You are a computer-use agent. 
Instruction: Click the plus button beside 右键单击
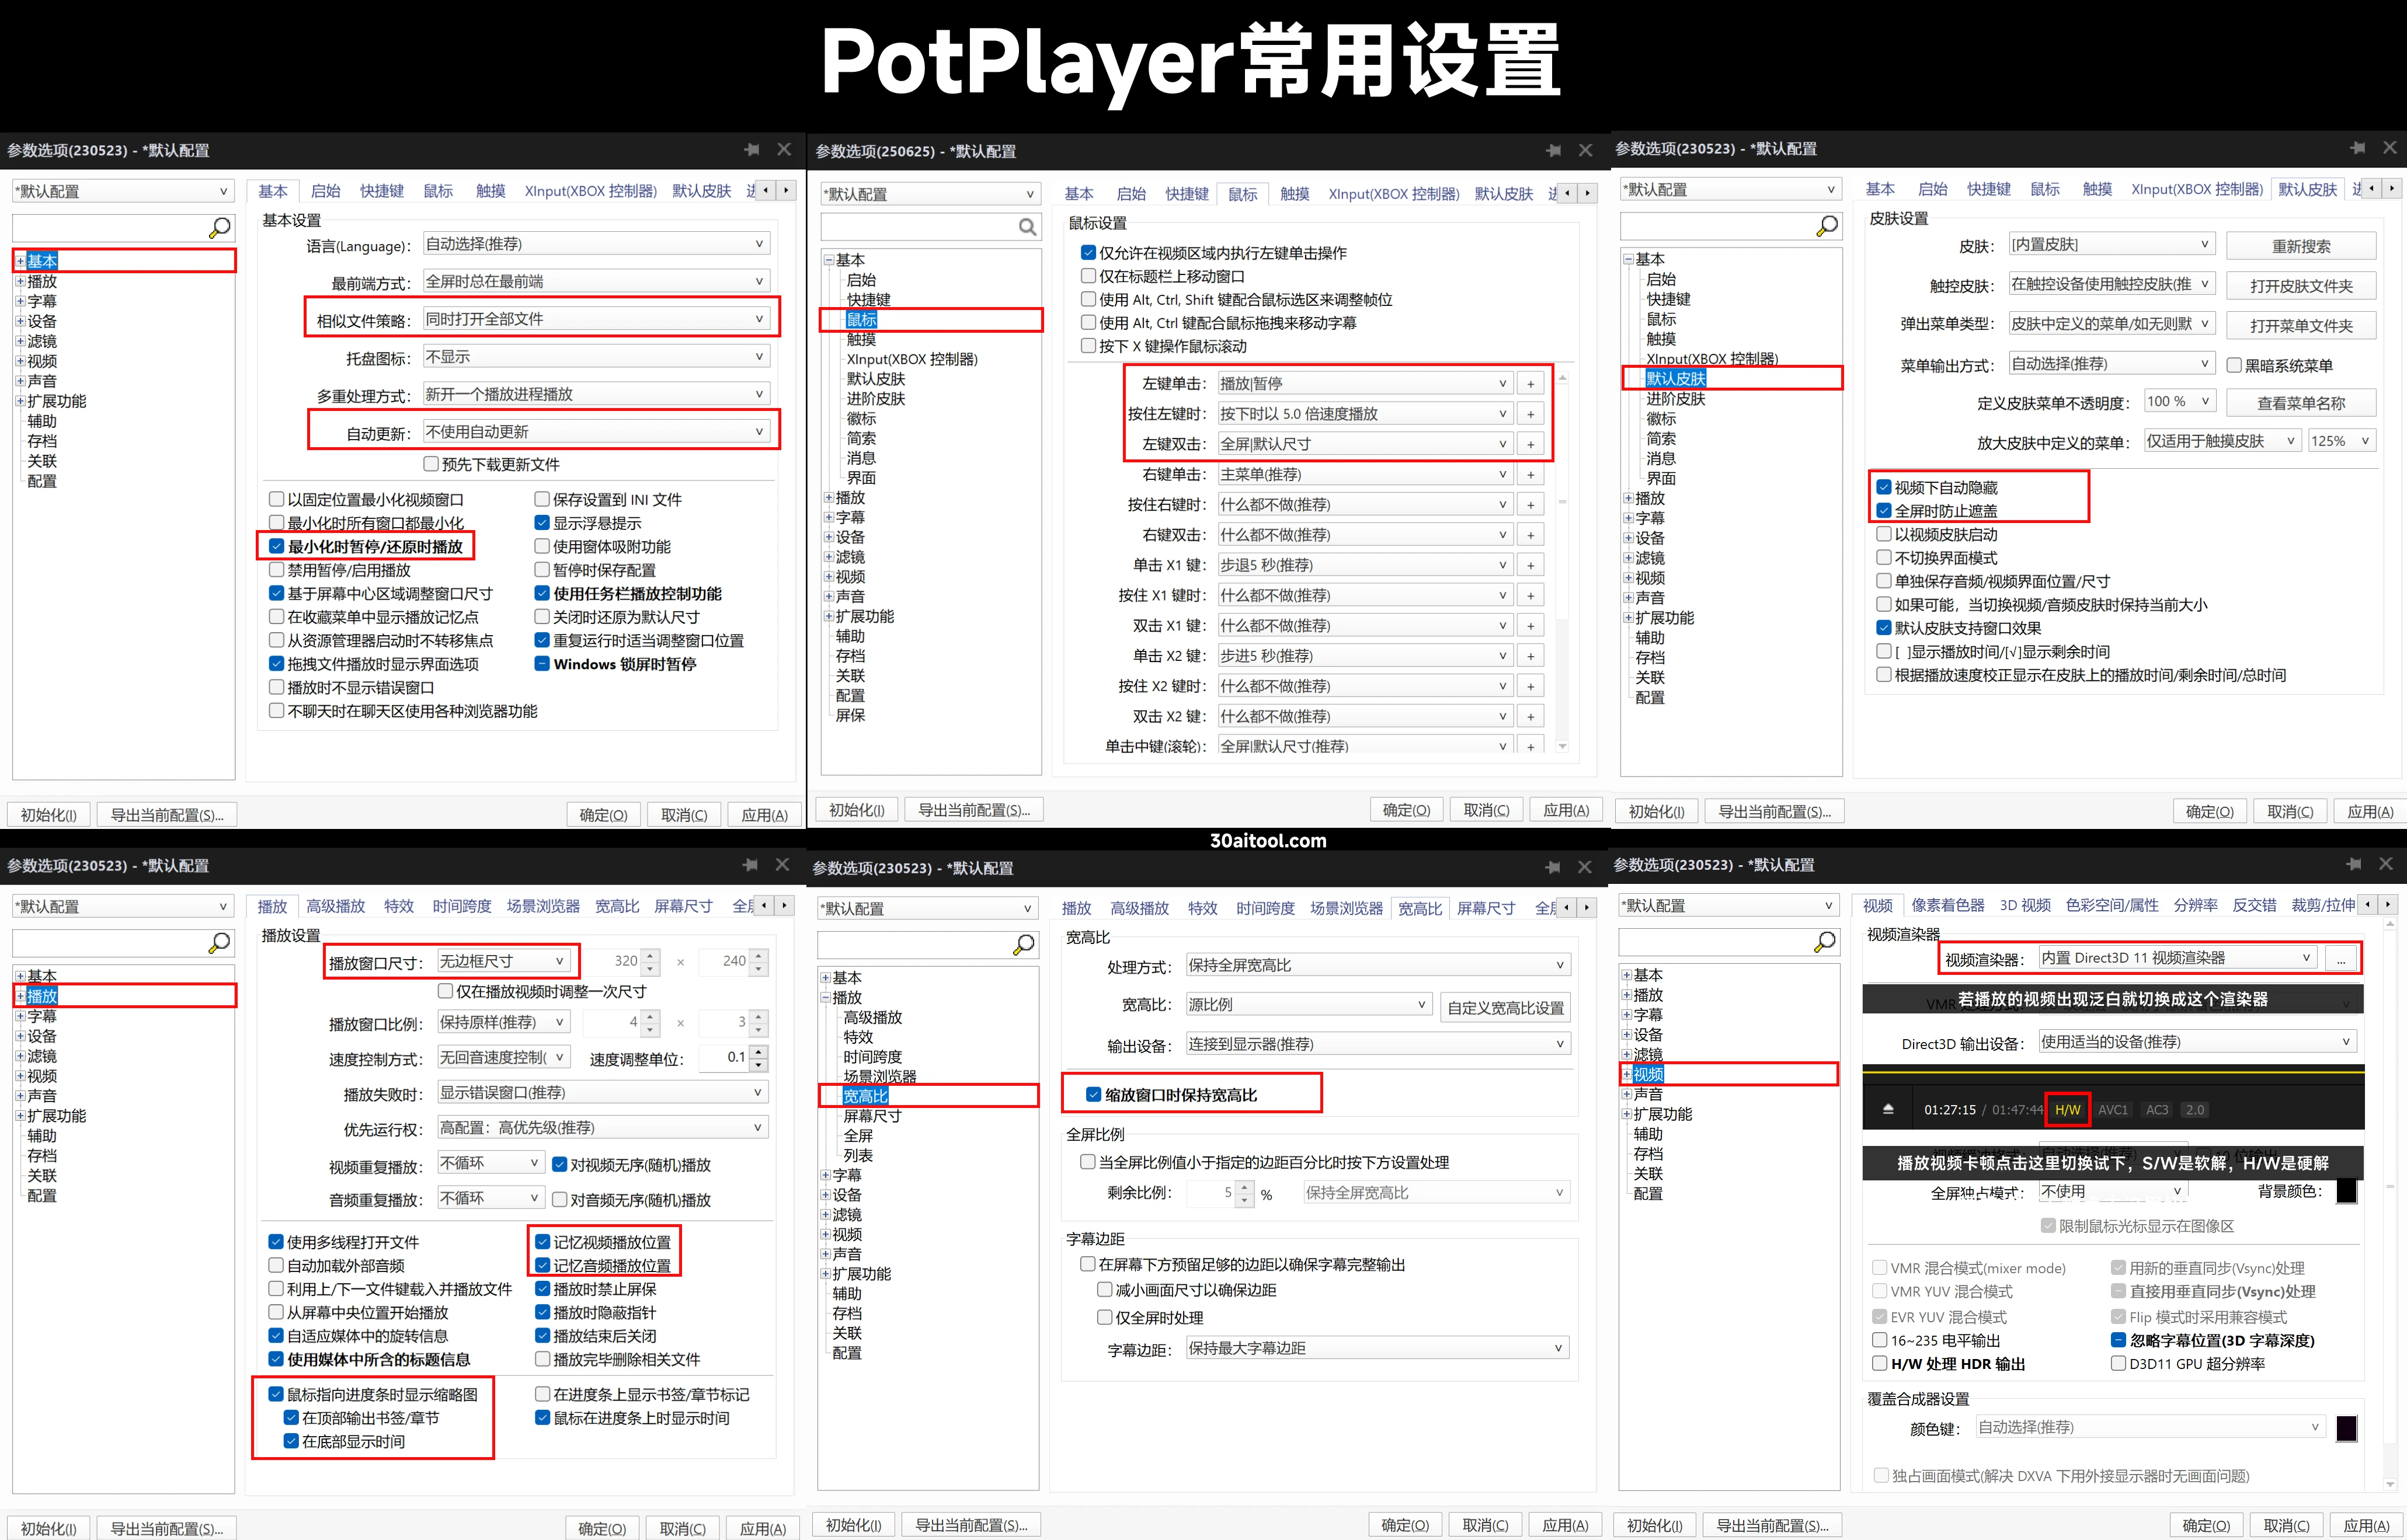tap(1530, 475)
